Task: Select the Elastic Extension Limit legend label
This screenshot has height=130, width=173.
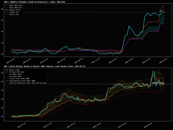Action: coord(28,83)
